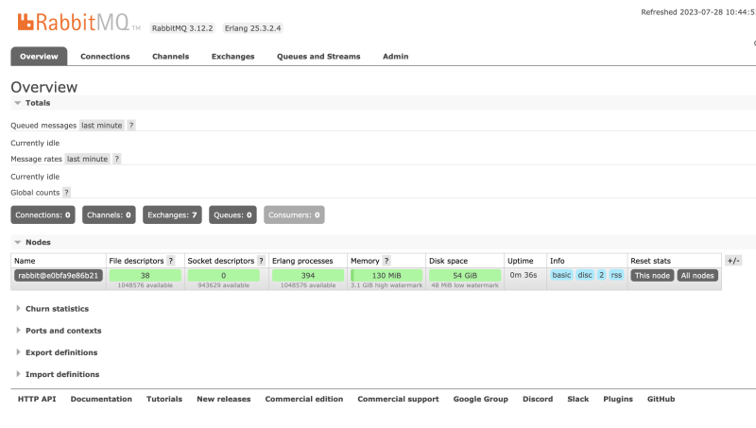Click the Exchanges: 7 count button
This screenshot has width=756, height=428.
pyautogui.click(x=171, y=215)
